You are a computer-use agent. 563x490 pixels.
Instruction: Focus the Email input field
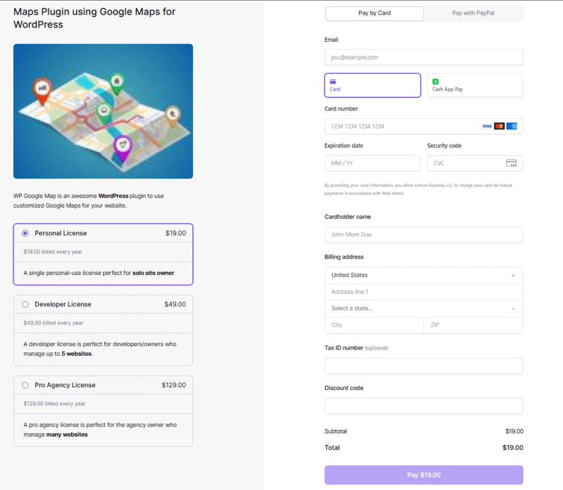424,58
